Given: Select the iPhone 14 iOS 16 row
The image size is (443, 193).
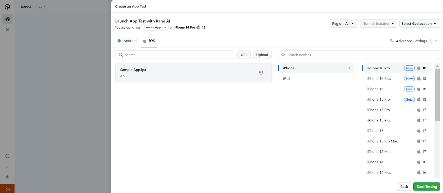Looking at the screenshot, I should [x=398, y=162].
